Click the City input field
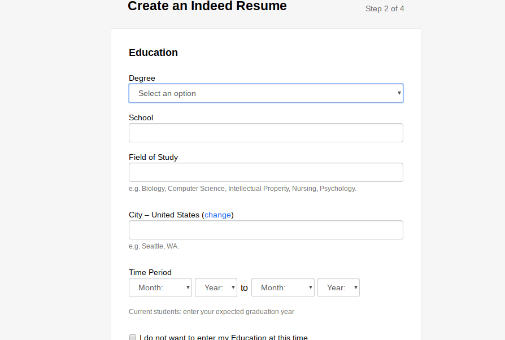 tap(266, 230)
